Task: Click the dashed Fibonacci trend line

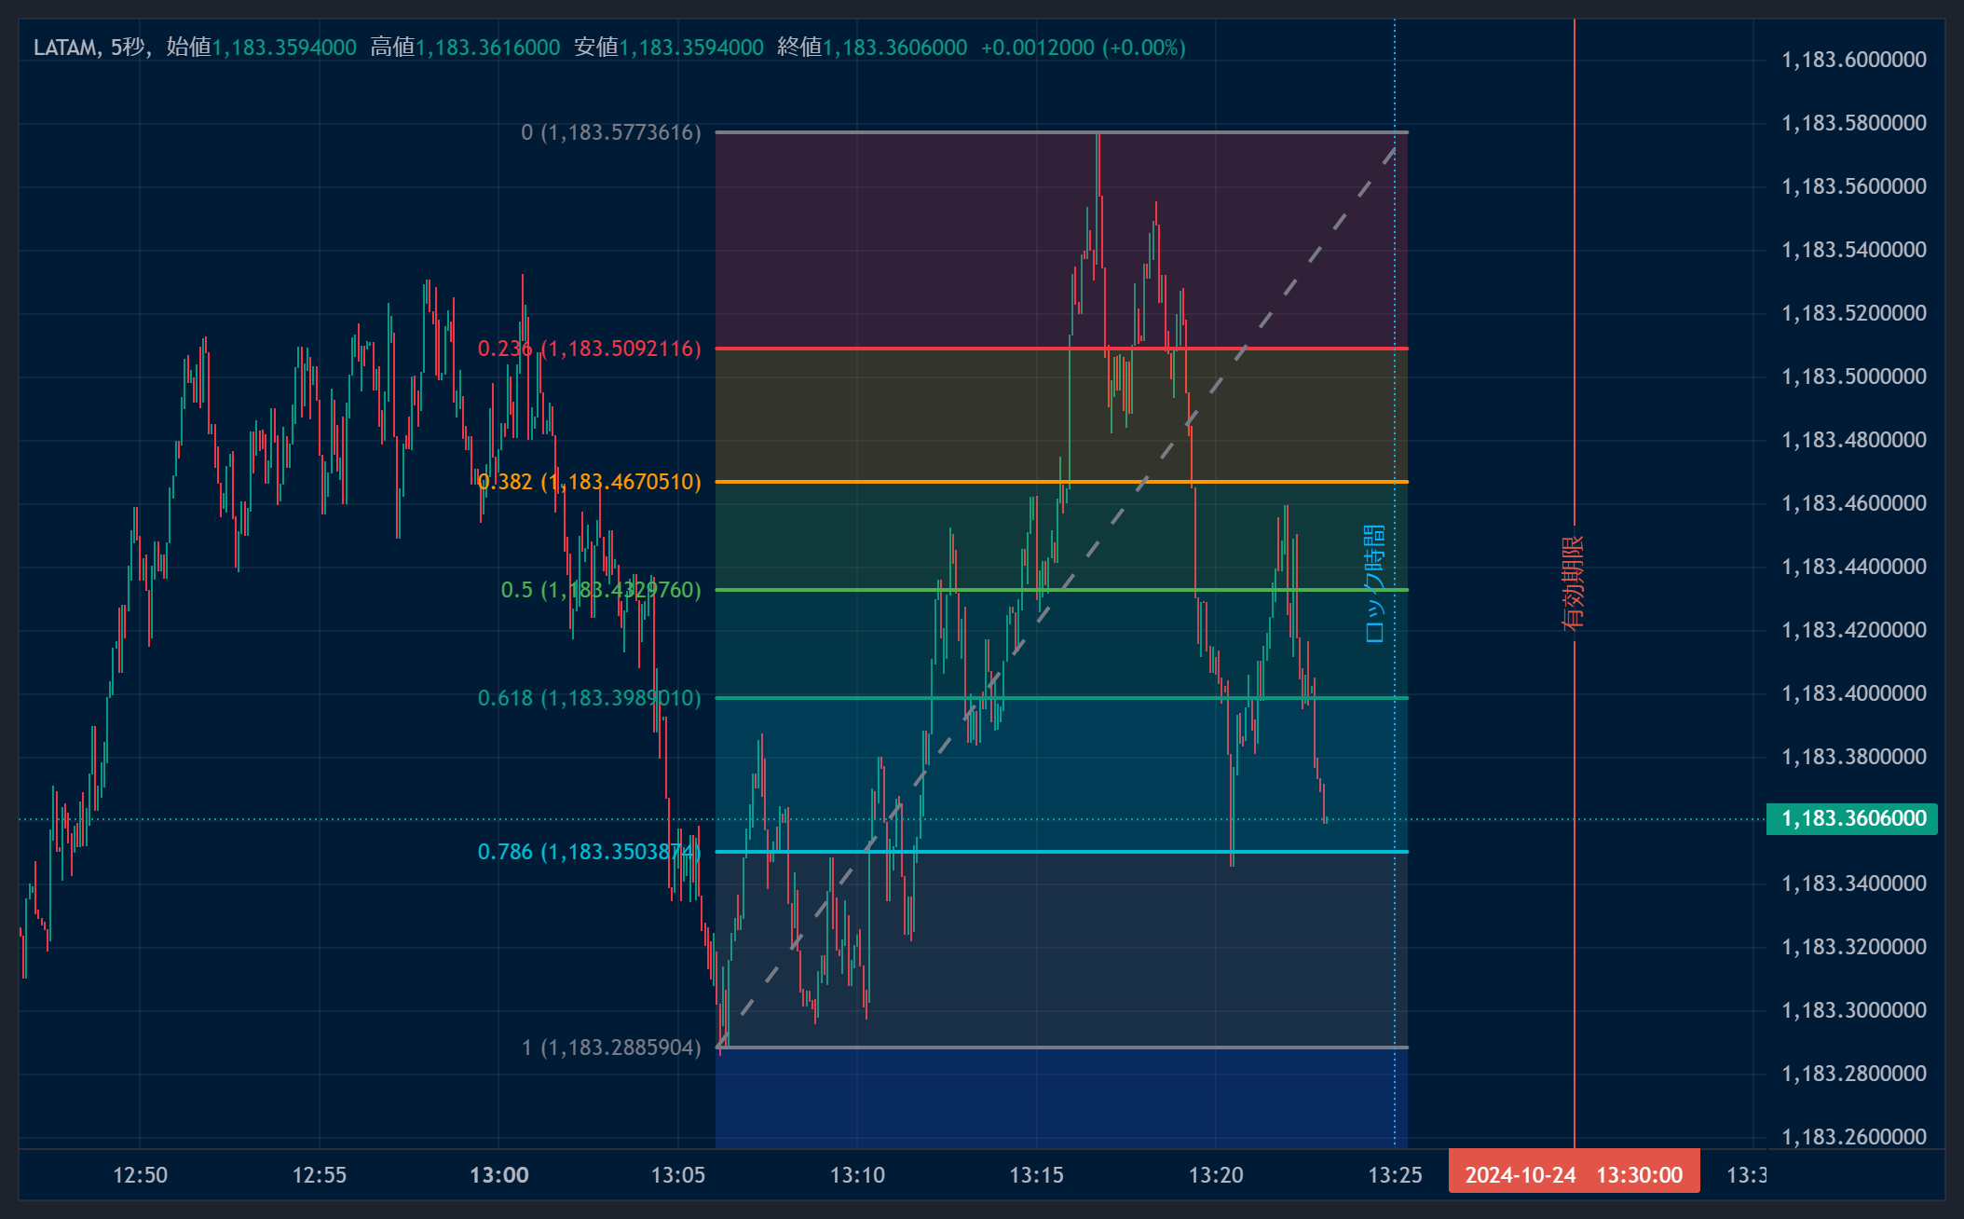Action: coord(1057,596)
